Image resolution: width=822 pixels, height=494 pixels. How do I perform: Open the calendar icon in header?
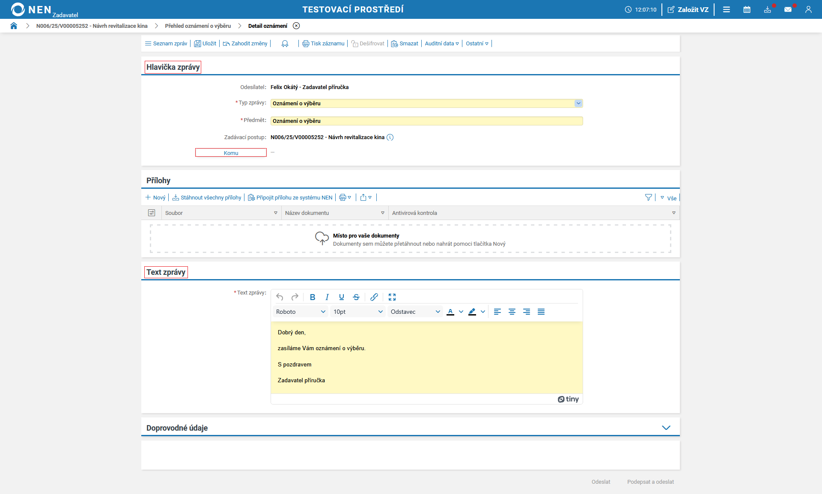(x=747, y=9)
